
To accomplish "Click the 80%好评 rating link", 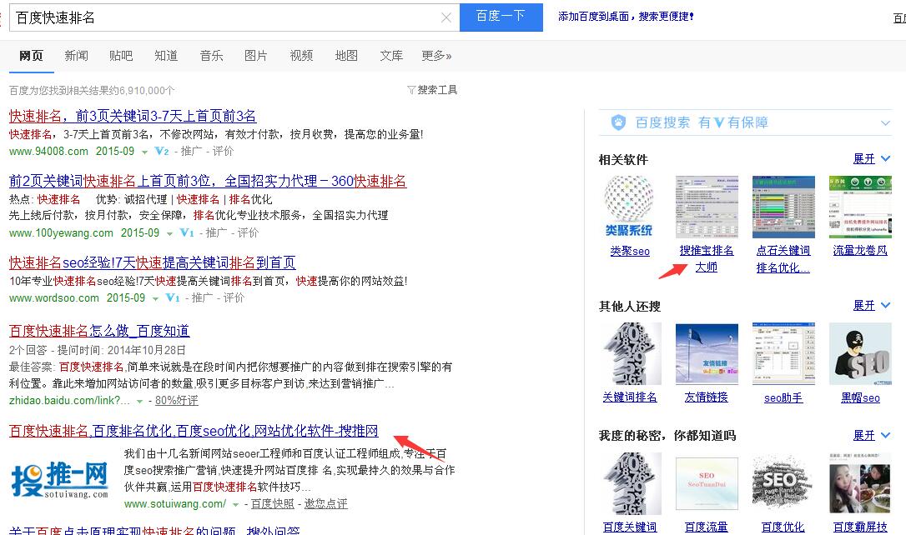I will click(176, 401).
